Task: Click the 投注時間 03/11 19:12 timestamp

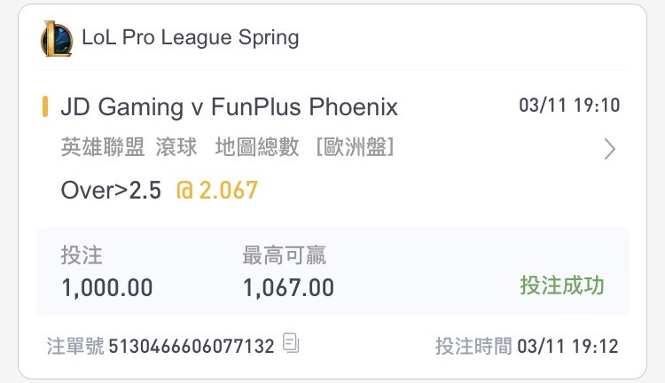Action: (x=527, y=346)
